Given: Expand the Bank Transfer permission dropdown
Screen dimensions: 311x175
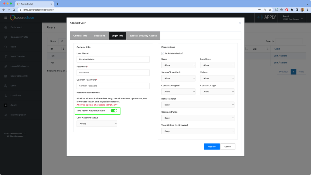Looking at the screenshot, I should click(198, 105).
